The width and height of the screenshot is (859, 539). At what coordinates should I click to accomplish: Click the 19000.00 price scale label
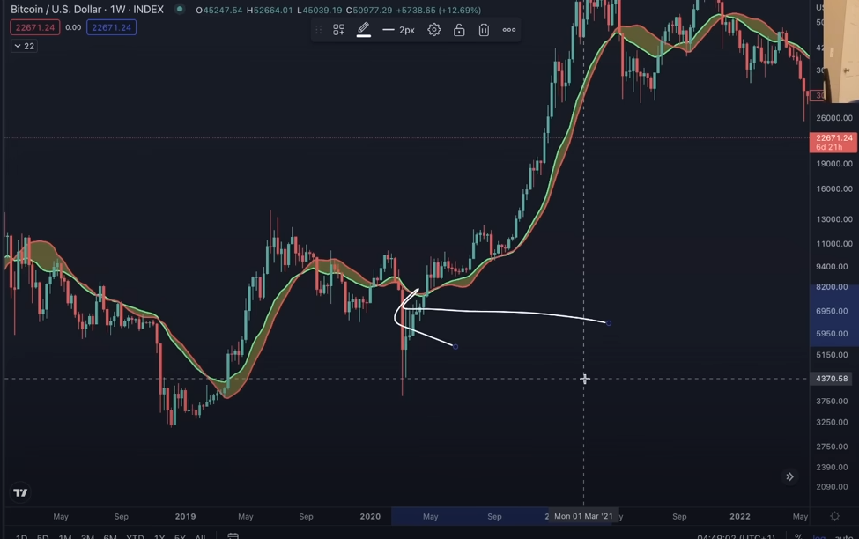pyautogui.click(x=833, y=163)
